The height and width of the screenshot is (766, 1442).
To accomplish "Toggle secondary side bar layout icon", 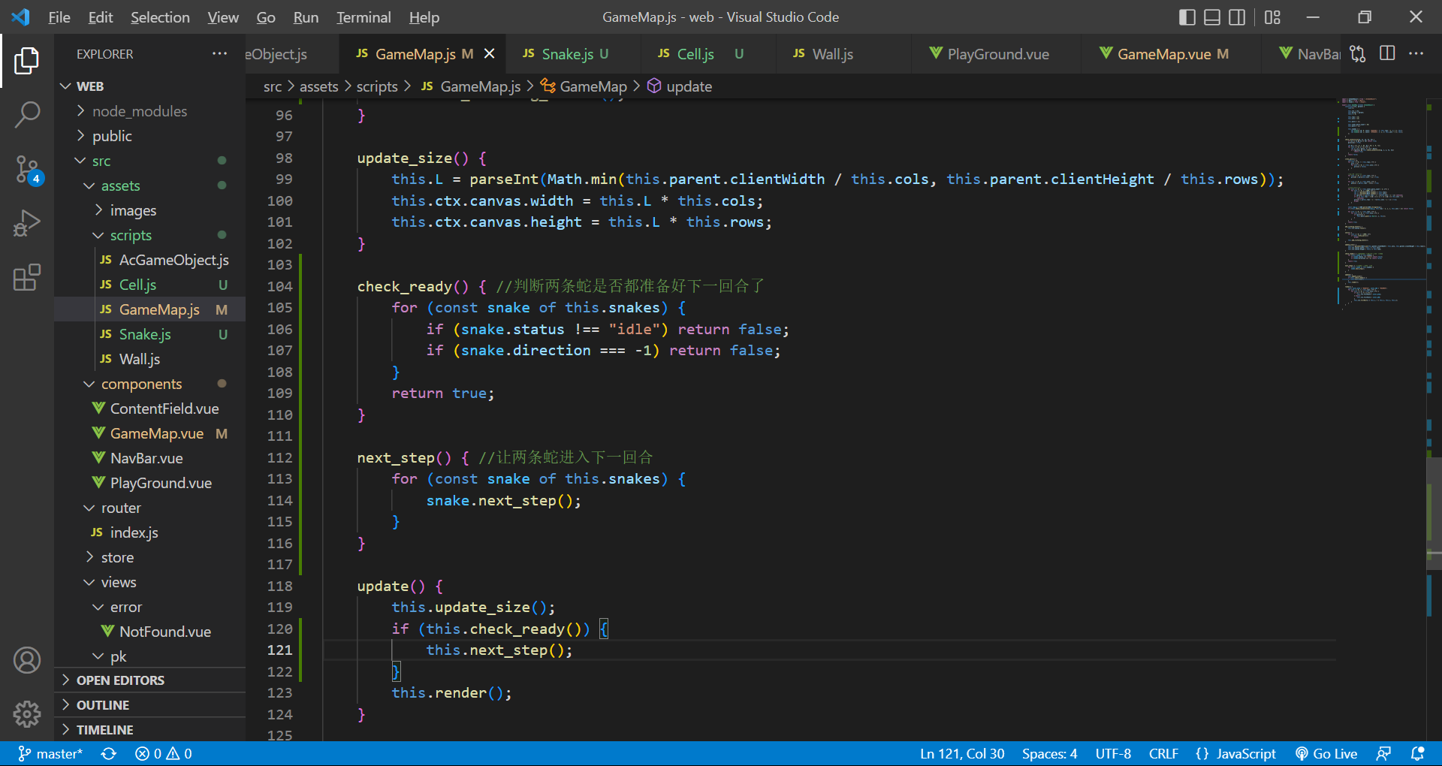I will [x=1237, y=17].
